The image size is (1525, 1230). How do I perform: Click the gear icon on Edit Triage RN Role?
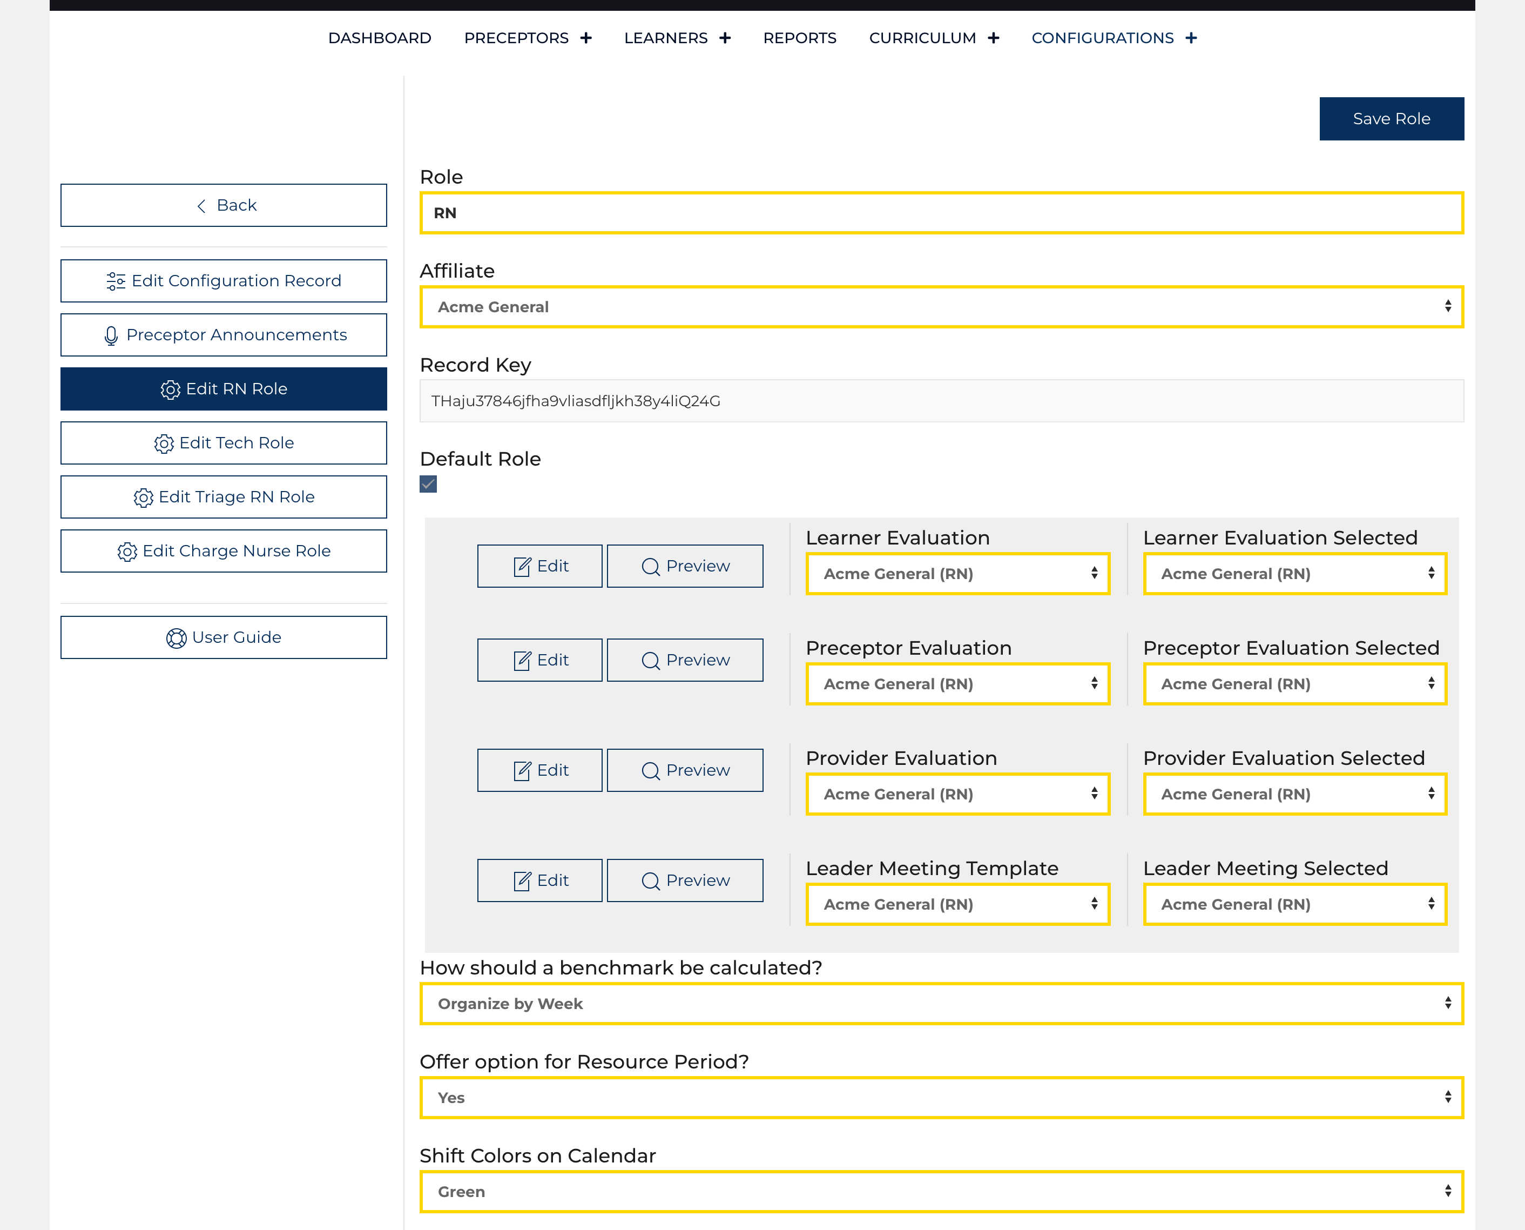pos(143,496)
